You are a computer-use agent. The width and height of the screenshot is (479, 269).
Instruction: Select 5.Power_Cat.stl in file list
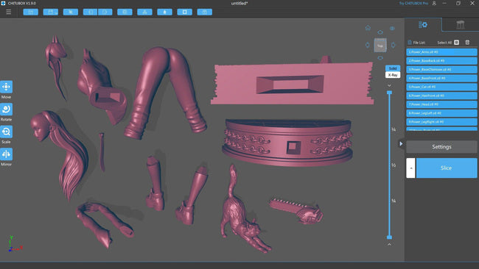tap(441, 87)
